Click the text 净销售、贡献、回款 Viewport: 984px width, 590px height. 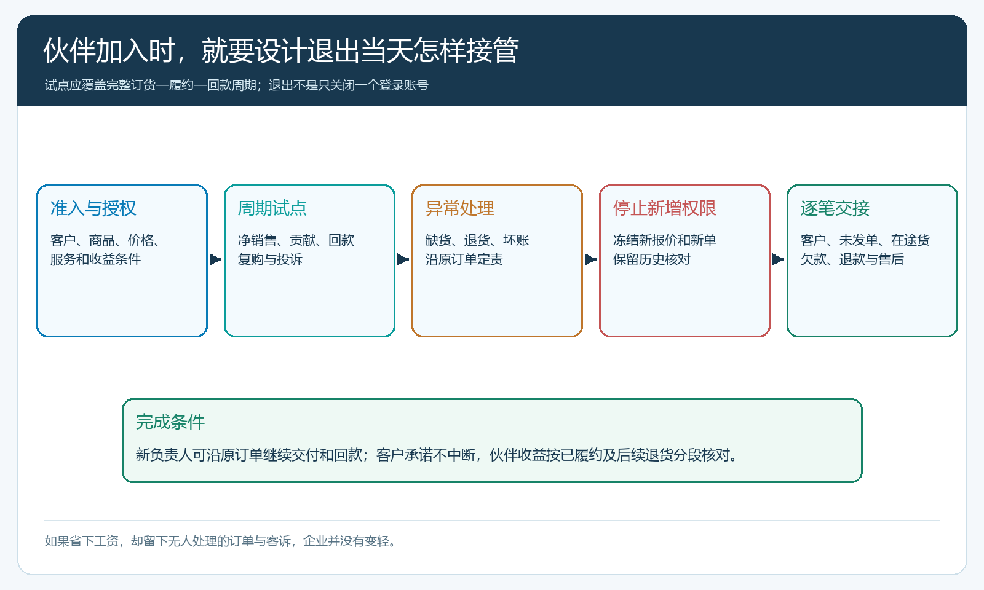(x=296, y=240)
